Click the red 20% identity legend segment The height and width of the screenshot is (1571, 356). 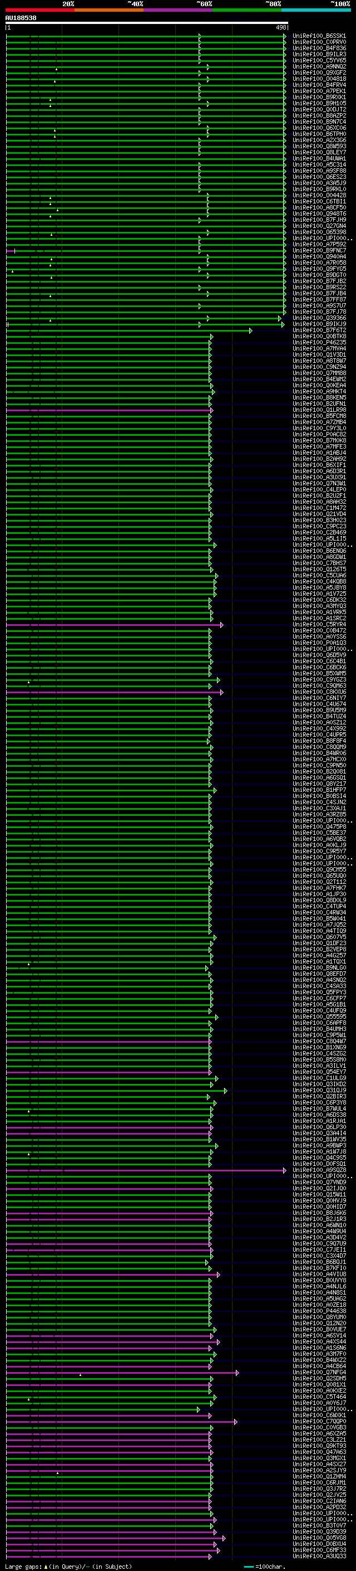pyautogui.click(x=40, y=10)
